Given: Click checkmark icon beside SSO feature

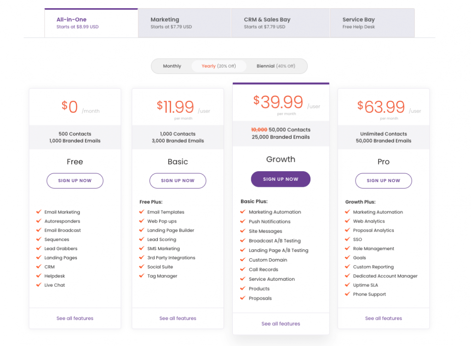Looking at the screenshot, I should click(x=348, y=239).
